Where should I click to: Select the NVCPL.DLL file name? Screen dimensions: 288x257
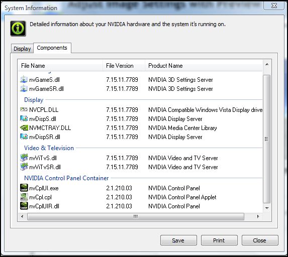(44, 110)
